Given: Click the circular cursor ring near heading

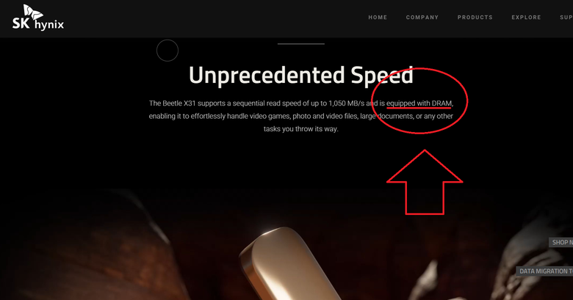Looking at the screenshot, I should point(167,51).
